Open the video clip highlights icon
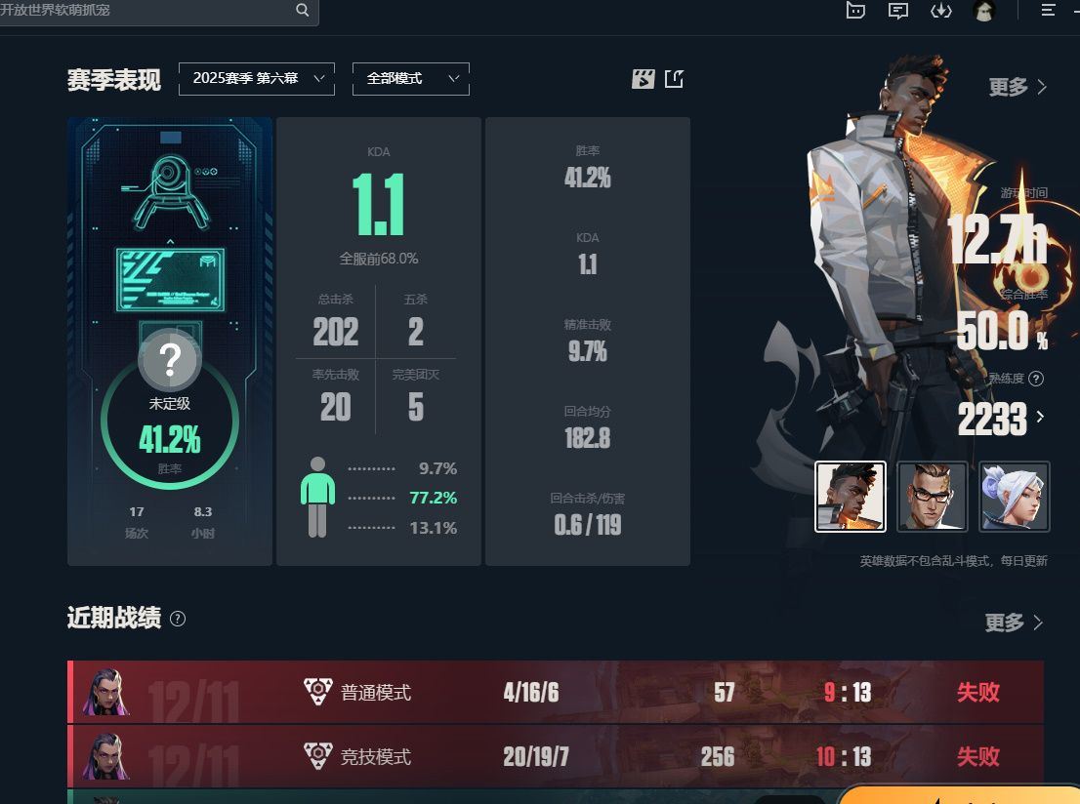Image resolution: width=1080 pixels, height=804 pixels. (643, 79)
